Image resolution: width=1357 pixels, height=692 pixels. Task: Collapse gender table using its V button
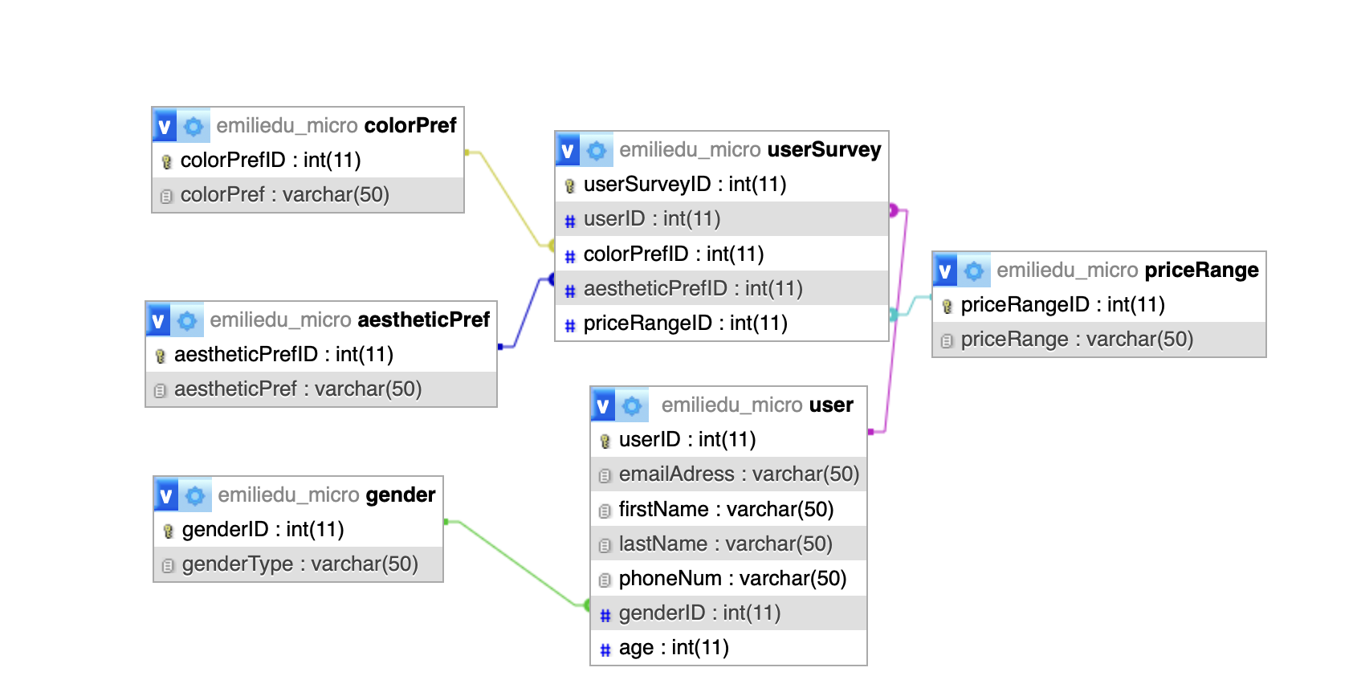tap(166, 496)
